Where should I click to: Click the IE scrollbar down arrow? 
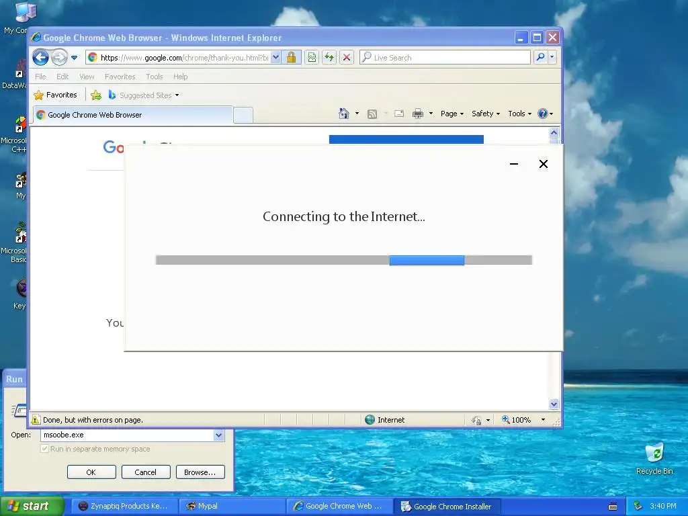(x=554, y=404)
